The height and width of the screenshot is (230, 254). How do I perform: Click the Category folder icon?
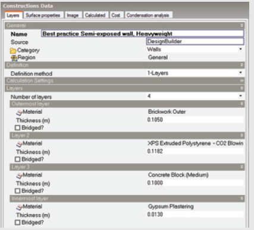click(x=13, y=51)
